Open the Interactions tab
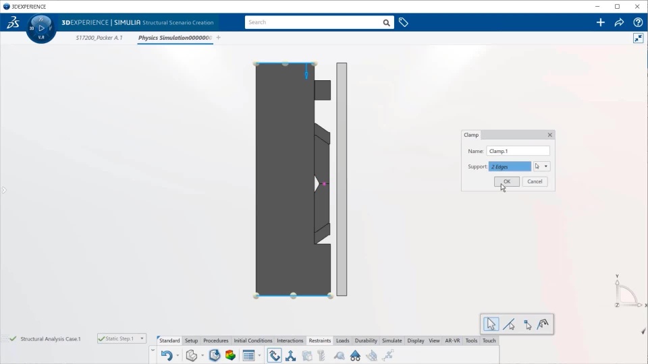 click(290, 340)
